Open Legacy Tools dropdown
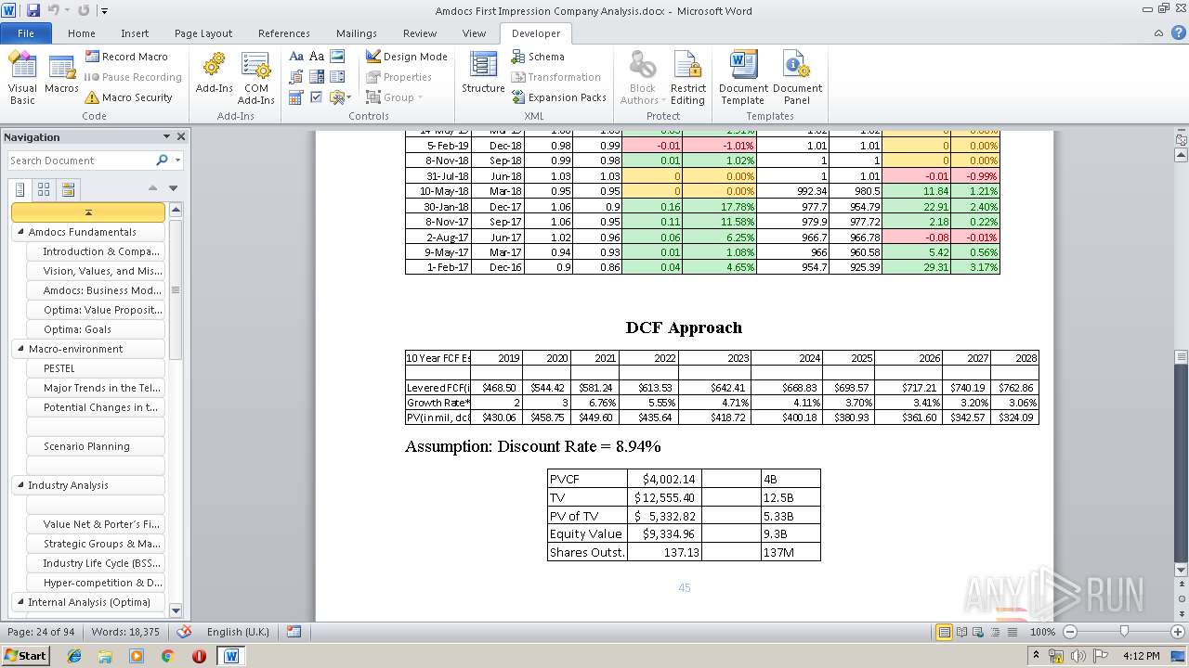The height and width of the screenshot is (668, 1189). coord(340,97)
